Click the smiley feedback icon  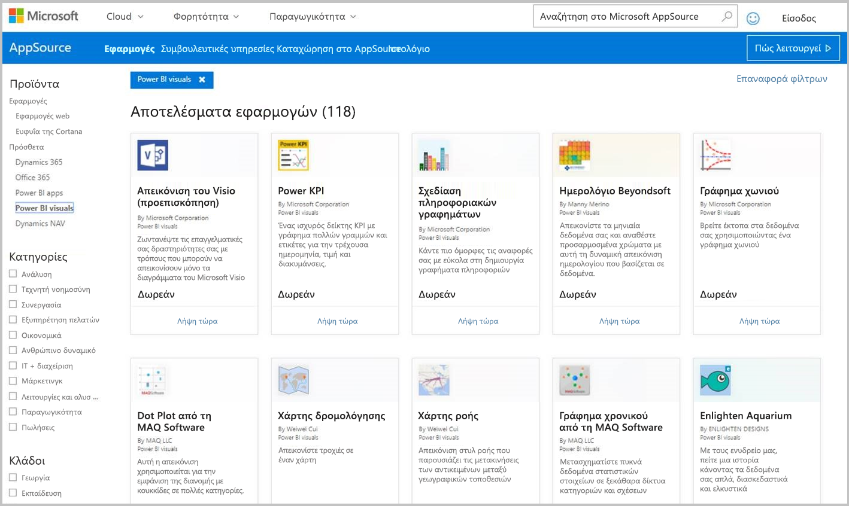pos(753,19)
